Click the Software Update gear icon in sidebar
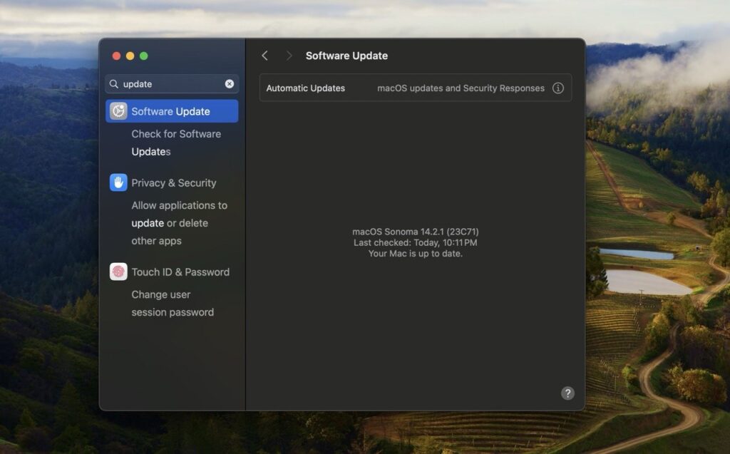This screenshot has width=730, height=454. (x=118, y=111)
